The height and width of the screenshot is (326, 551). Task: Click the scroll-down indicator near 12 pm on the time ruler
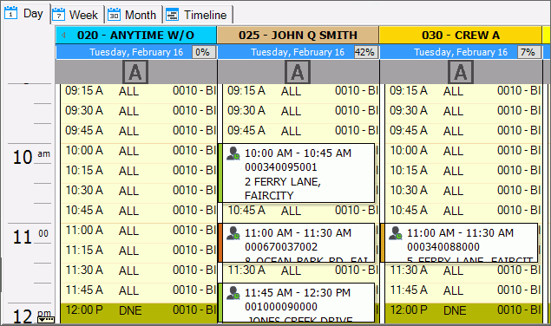(46, 320)
